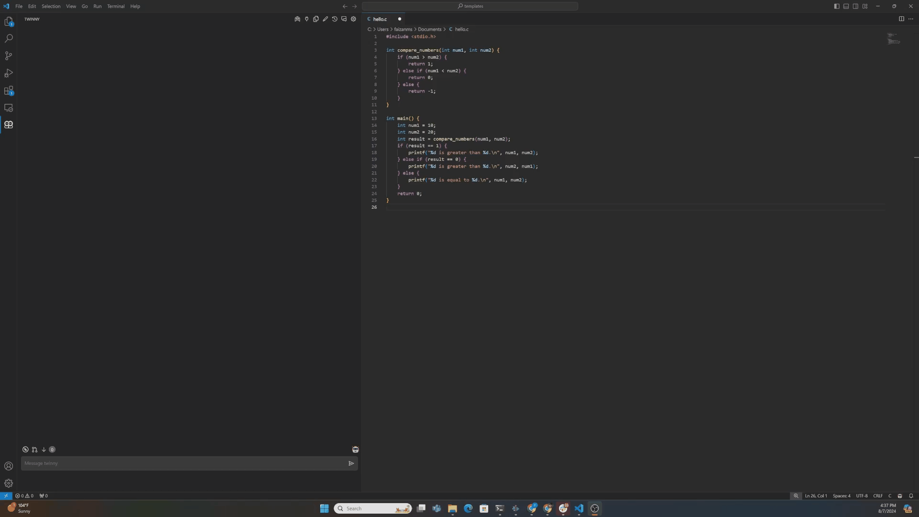
Task: Open File Explorer from taskbar
Action: click(x=452, y=508)
